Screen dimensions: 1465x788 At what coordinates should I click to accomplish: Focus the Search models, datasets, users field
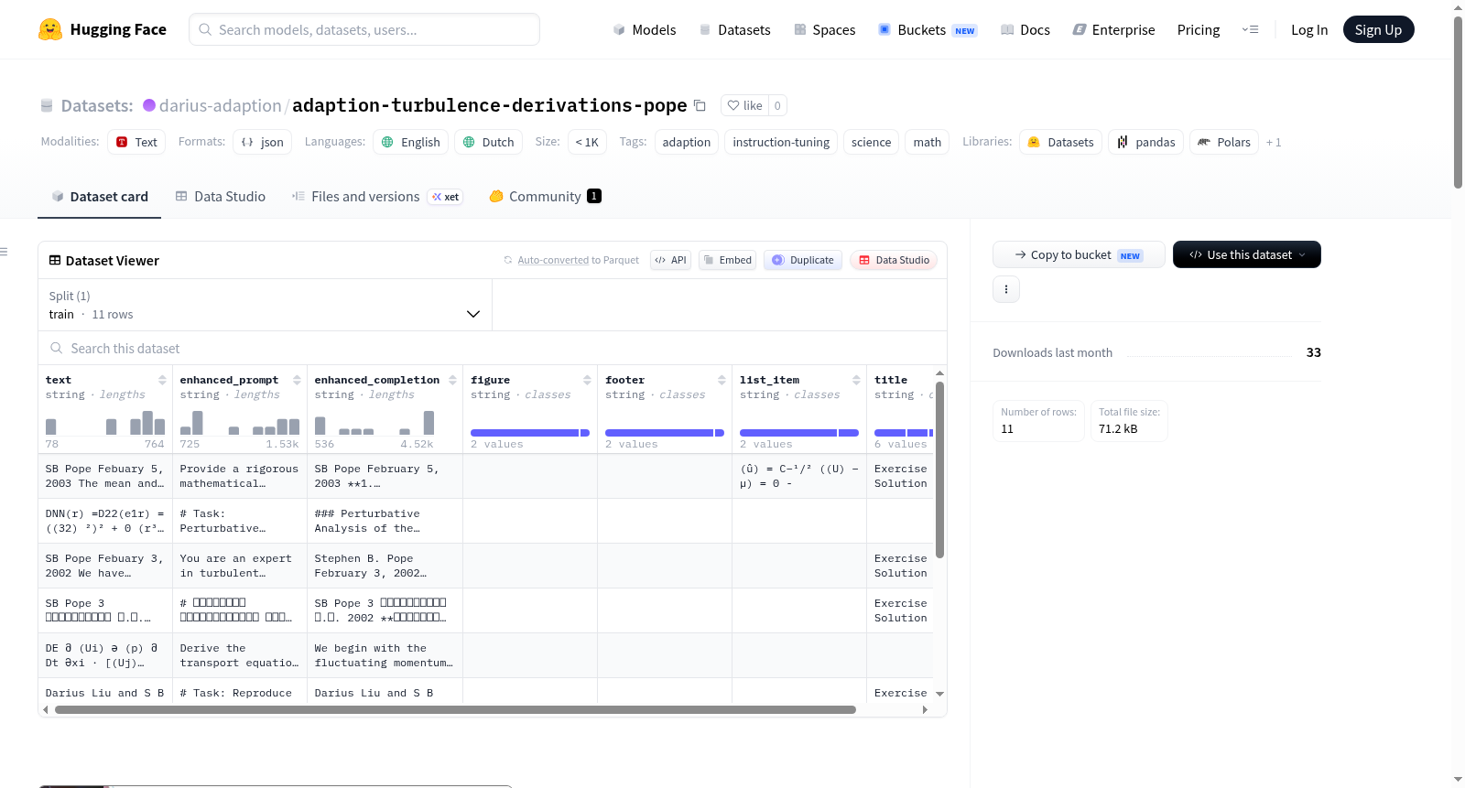pyautogui.click(x=364, y=29)
